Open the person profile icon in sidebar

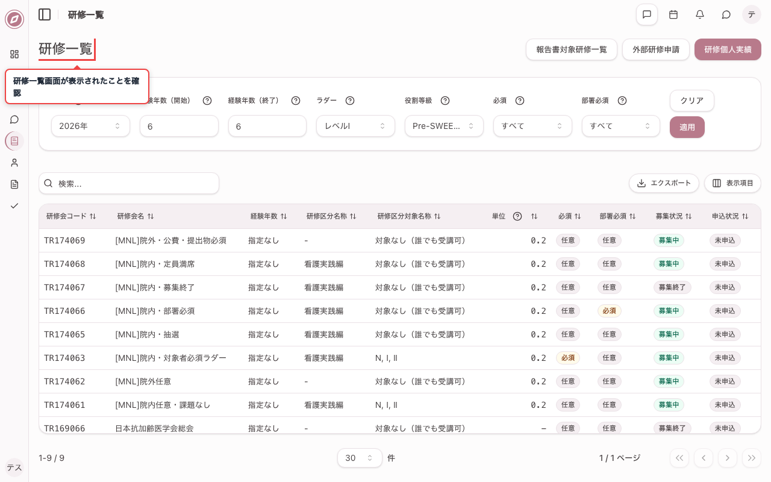point(14,163)
